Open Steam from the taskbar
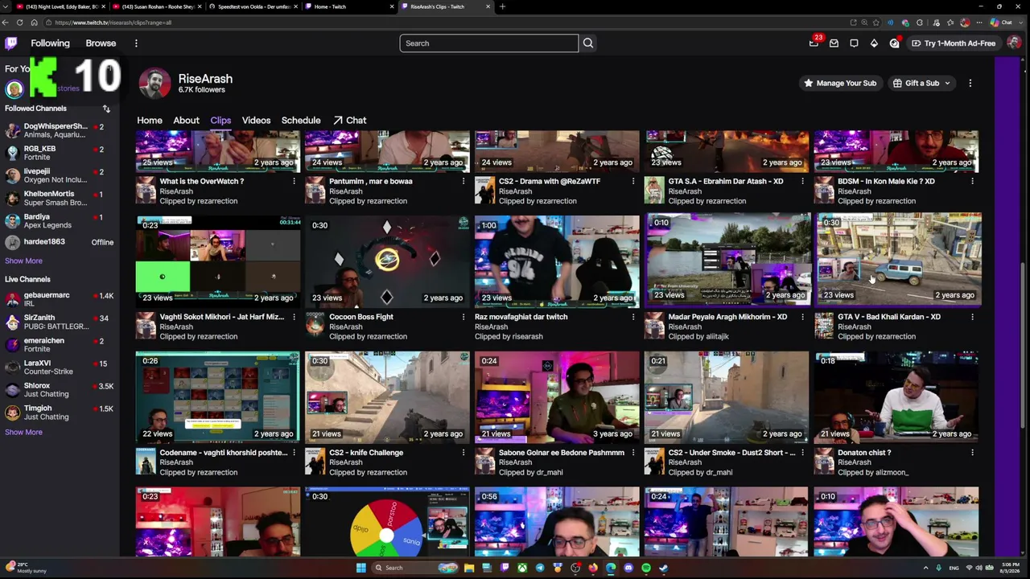Image resolution: width=1030 pixels, height=579 pixels. coord(664,568)
